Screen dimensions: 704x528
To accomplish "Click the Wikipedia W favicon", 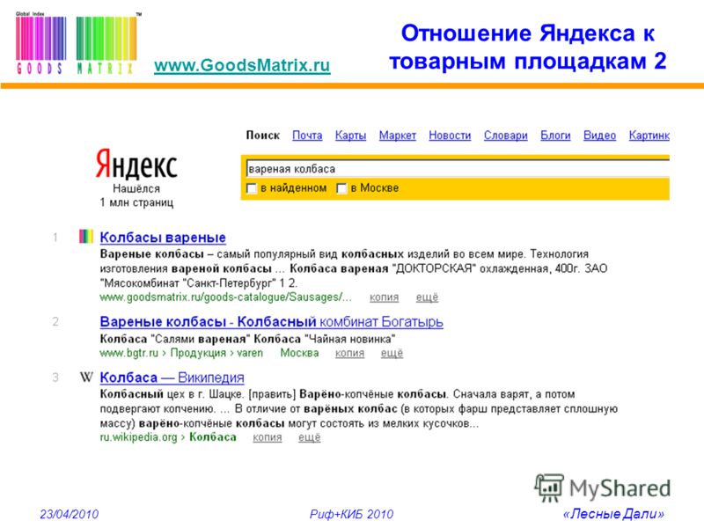I will tap(86, 378).
